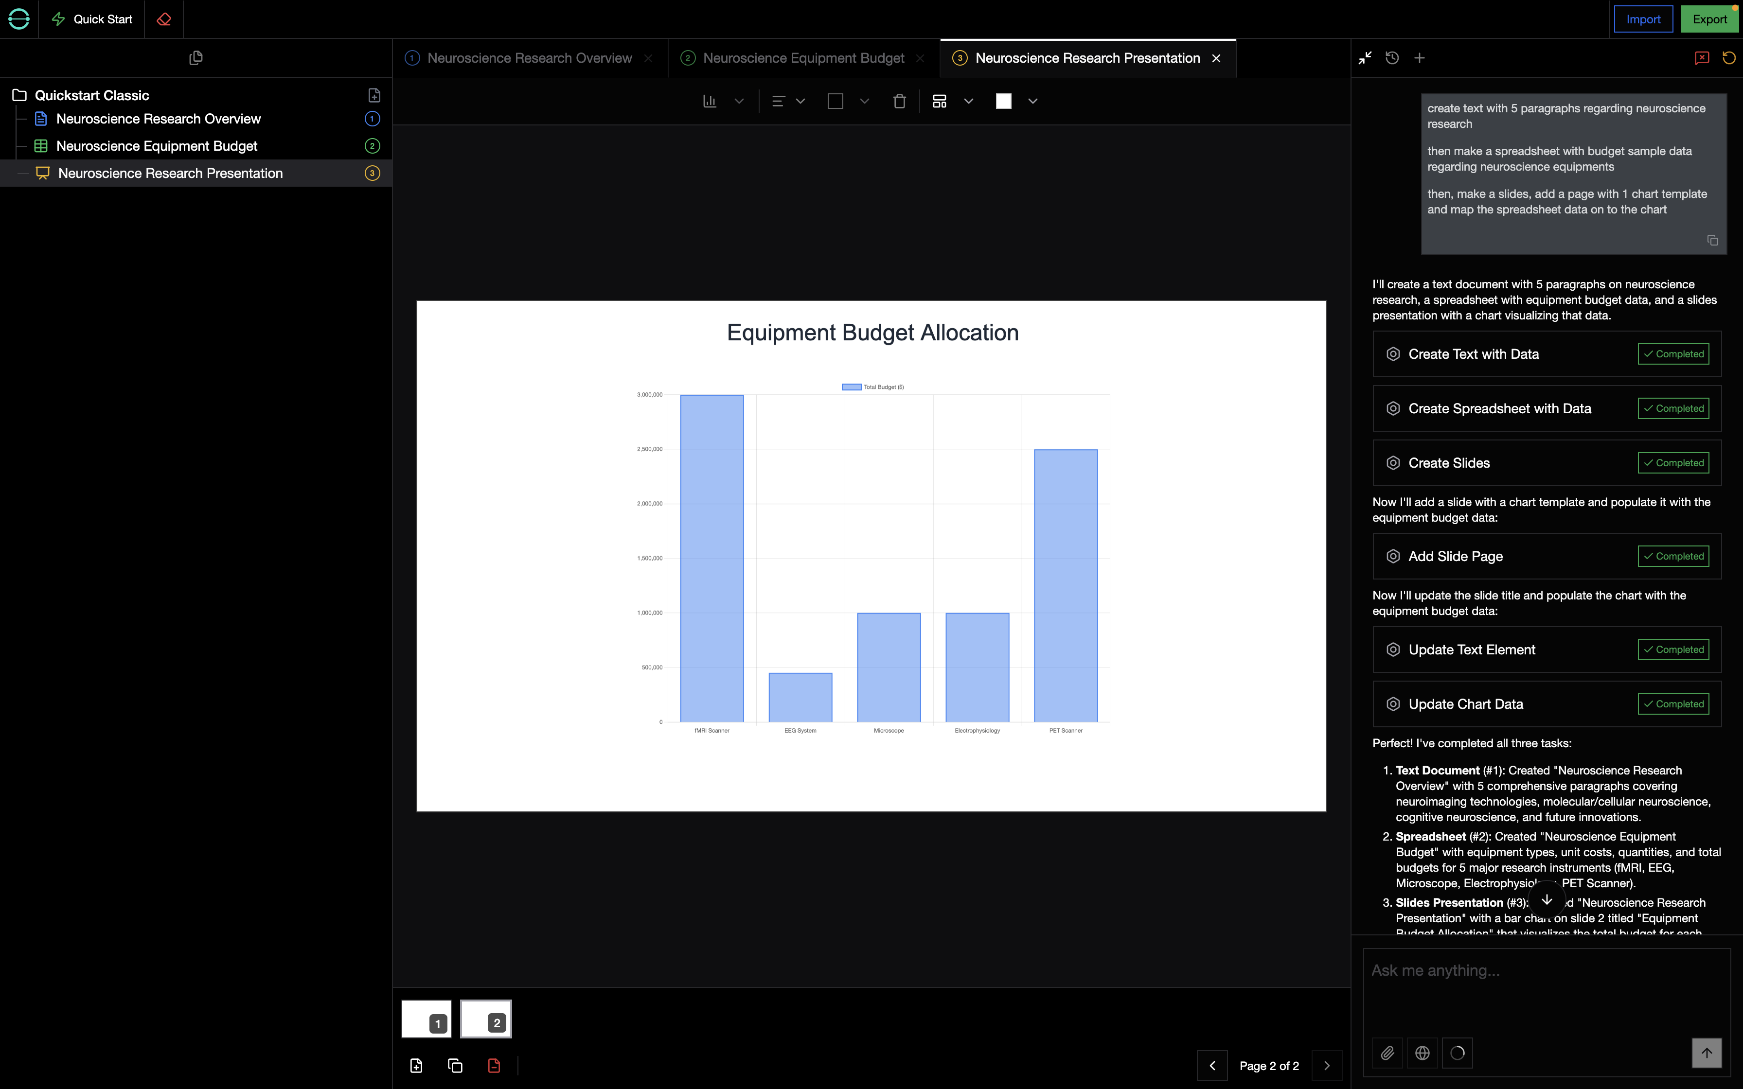
Task: Expand the fill color dropdown
Action: [1032, 101]
